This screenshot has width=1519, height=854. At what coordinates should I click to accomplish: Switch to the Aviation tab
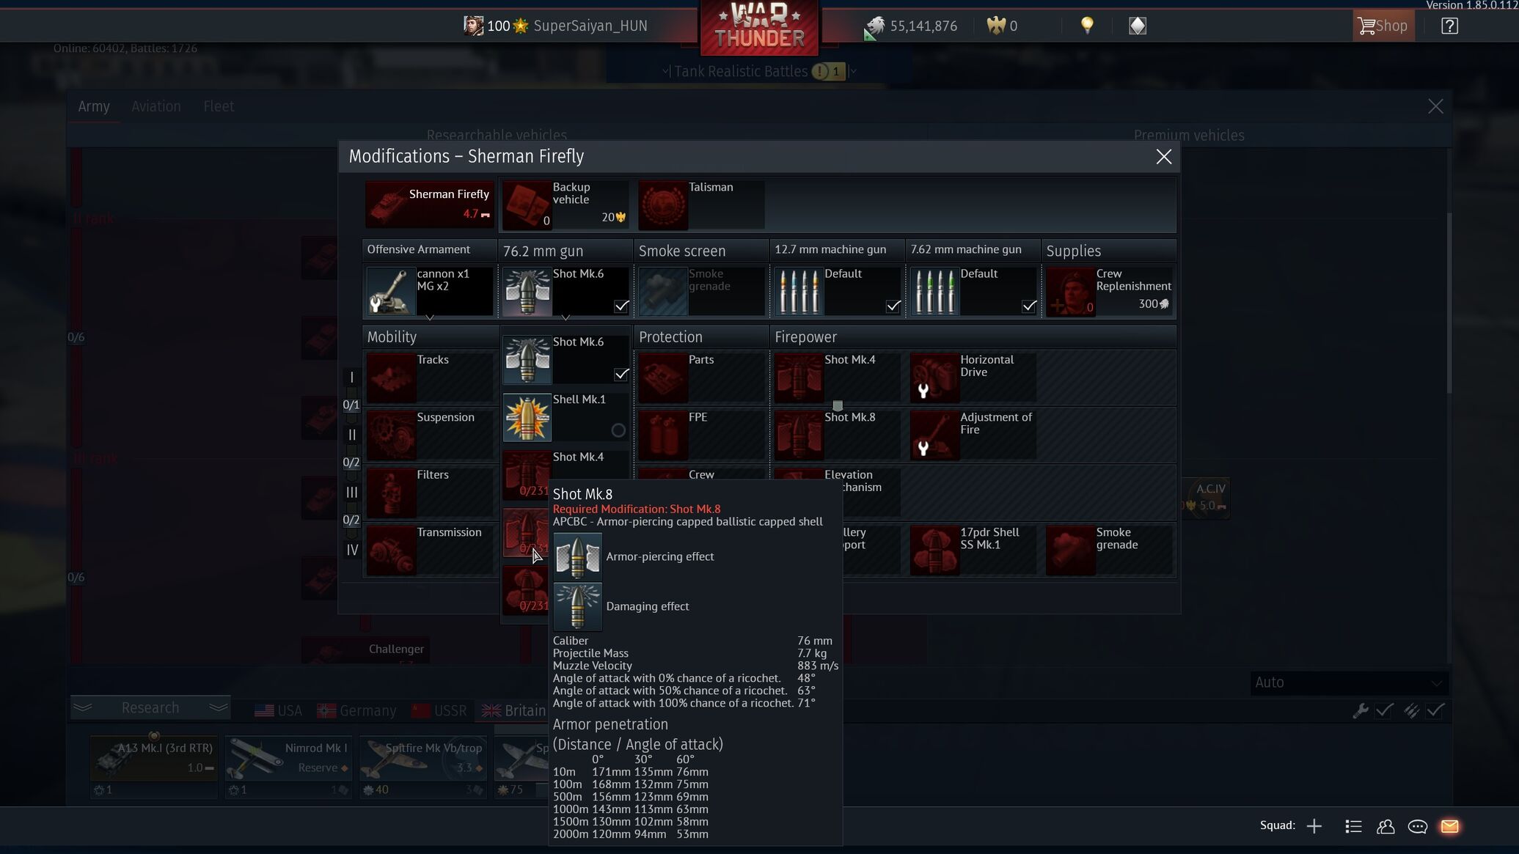click(x=156, y=106)
